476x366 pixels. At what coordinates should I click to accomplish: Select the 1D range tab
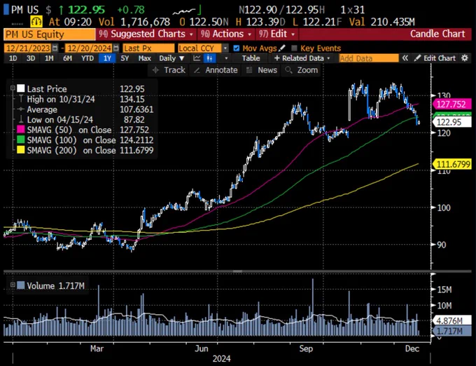pos(13,58)
